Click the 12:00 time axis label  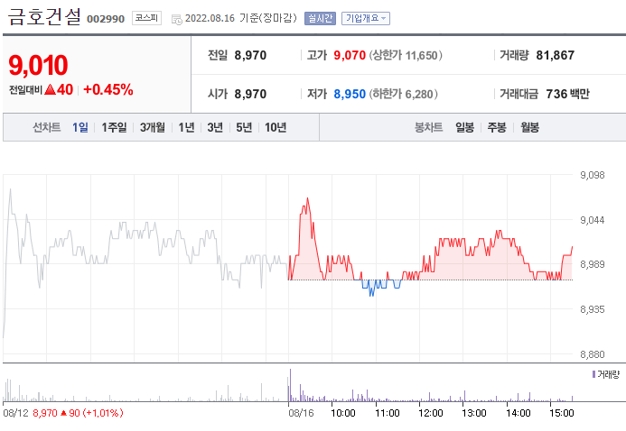[431, 413]
